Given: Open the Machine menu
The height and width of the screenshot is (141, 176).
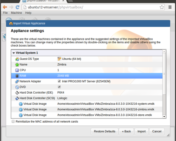Looking at the screenshot, I should [16, 13].
